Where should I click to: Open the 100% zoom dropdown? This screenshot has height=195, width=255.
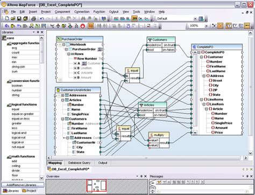pyautogui.click(x=206, y=26)
